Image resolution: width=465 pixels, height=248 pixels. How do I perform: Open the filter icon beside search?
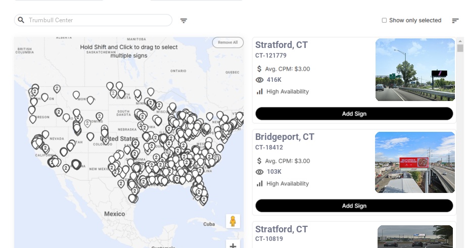(183, 21)
